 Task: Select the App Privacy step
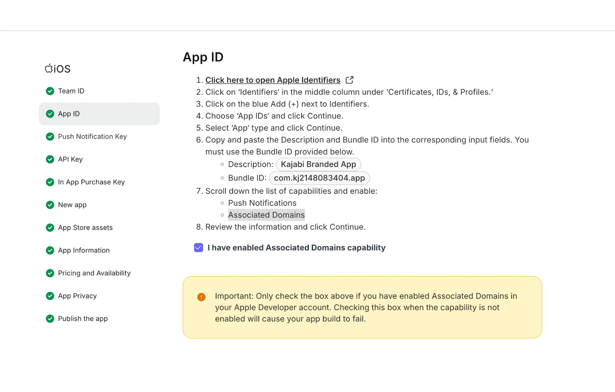77,296
